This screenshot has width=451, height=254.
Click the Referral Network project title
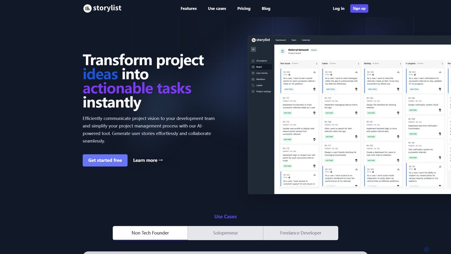pyautogui.click(x=298, y=50)
